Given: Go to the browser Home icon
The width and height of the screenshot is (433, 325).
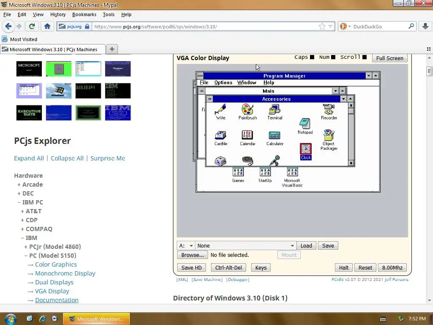Looking at the screenshot, I should coord(47,26).
